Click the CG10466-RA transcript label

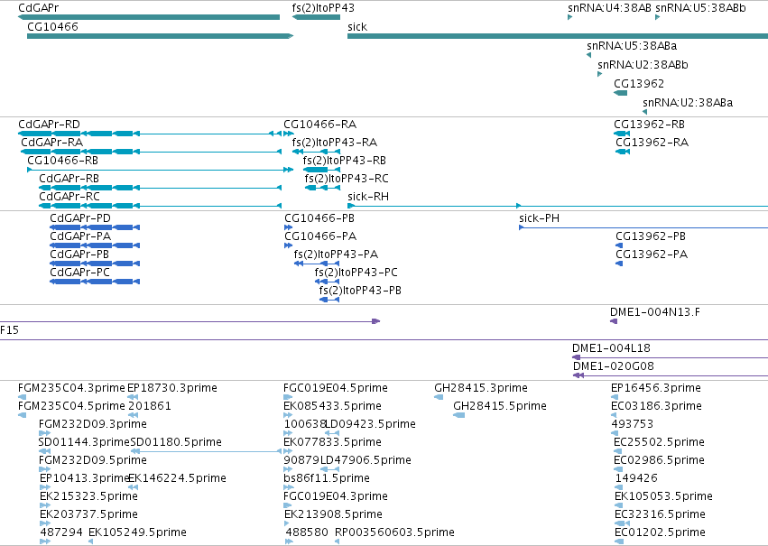320,125
